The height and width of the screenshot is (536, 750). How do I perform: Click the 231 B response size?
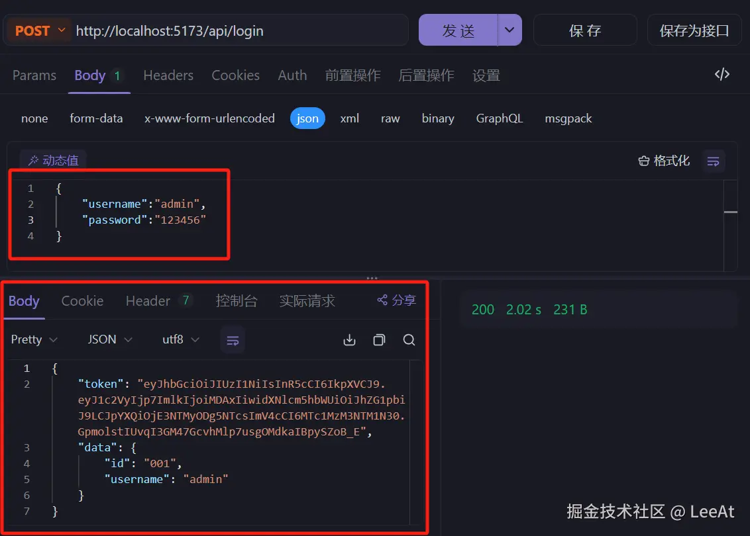click(x=570, y=310)
